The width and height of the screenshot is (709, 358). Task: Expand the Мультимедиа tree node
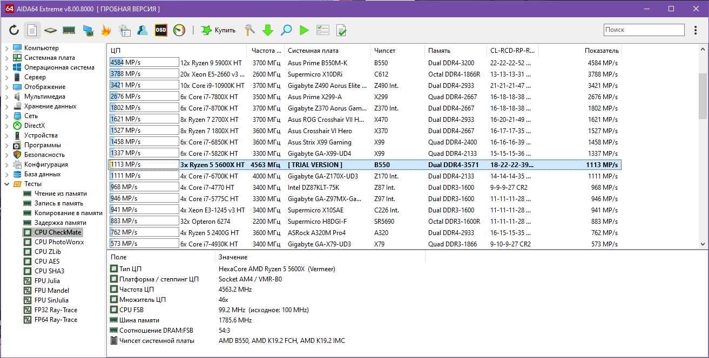6,97
